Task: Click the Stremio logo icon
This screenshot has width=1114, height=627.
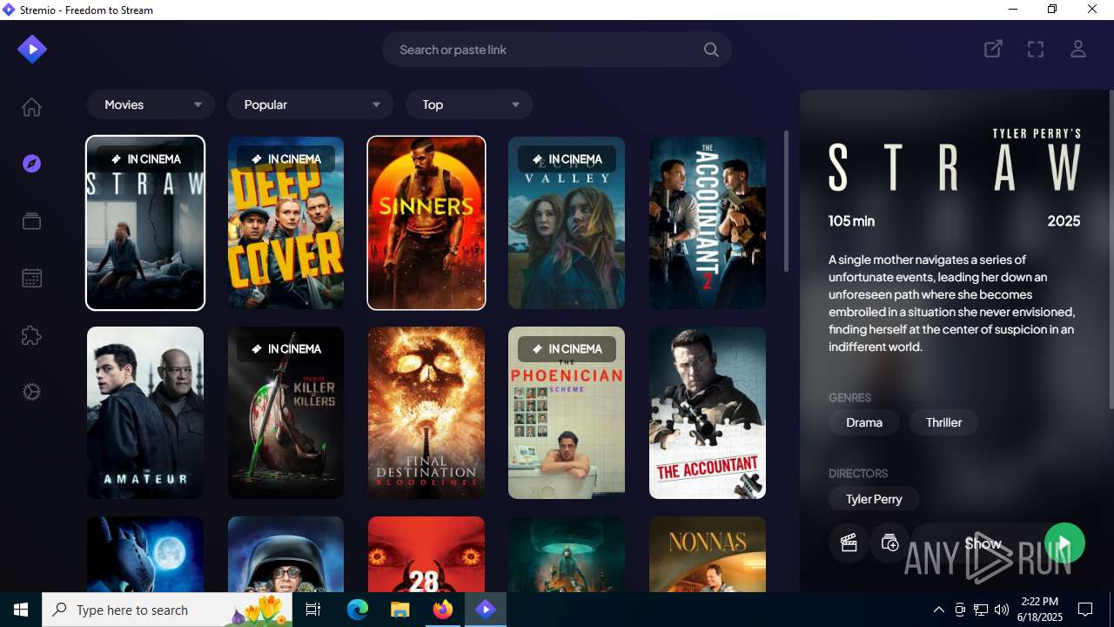Action: click(x=32, y=50)
